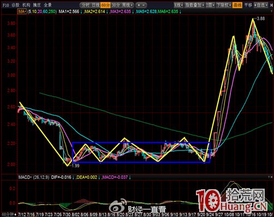The image size is (274, 217).
Task: Click the DIF=-0.016 value label
Action: (61, 177)
